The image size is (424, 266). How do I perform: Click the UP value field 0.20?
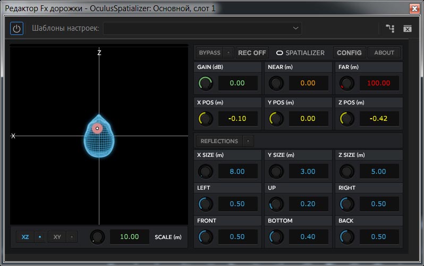[308, 204]
